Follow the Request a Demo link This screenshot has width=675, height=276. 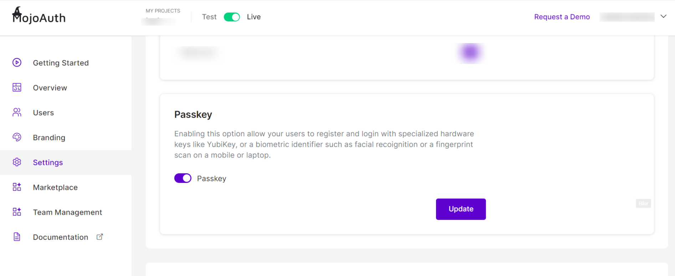click(x=562, y=17)
